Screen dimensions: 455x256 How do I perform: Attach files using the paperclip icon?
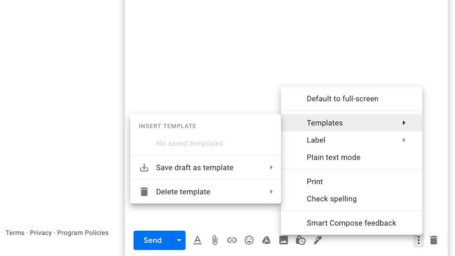[x=215, y=240]
